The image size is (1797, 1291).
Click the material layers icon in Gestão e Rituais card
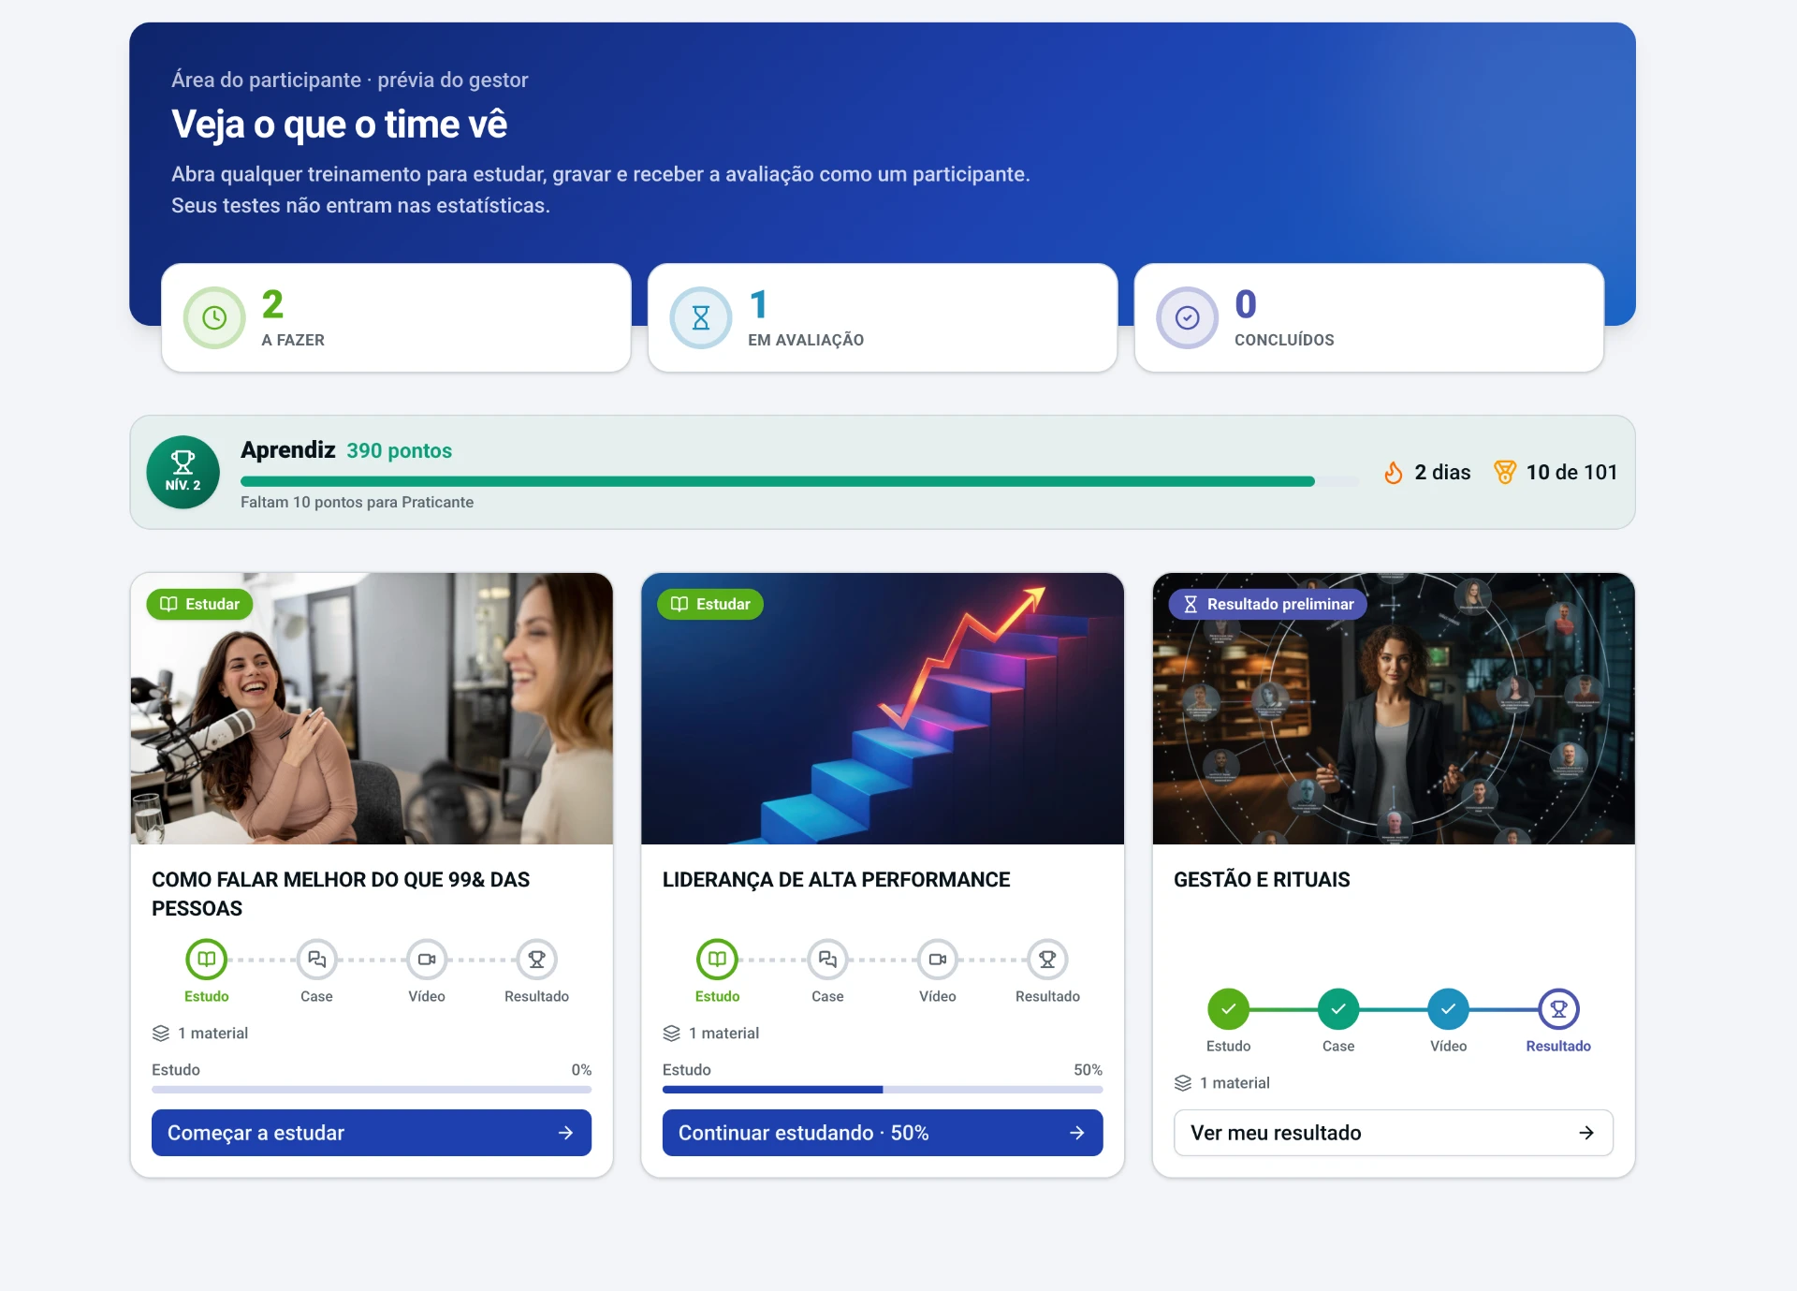click(x=1183, y=1083)
